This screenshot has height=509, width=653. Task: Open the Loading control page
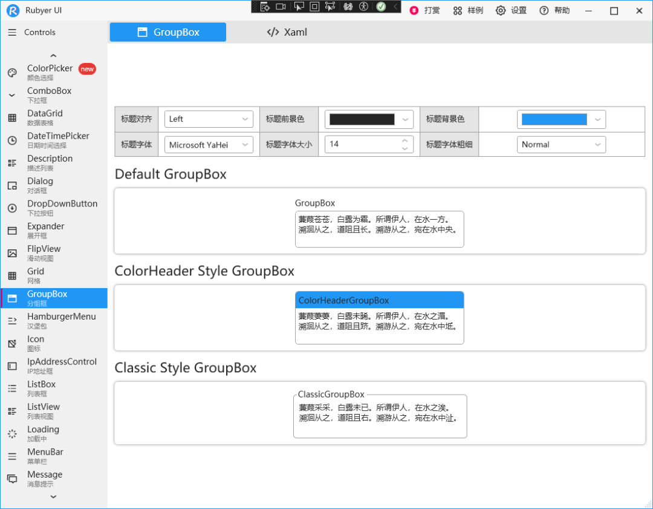(x=43, y=433)
